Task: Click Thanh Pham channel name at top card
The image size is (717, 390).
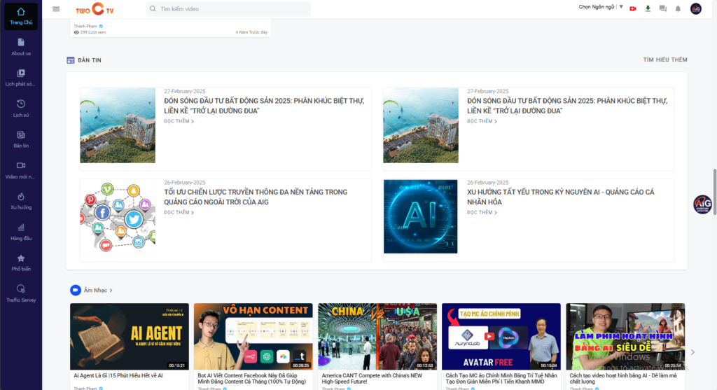Action: click(85, 26)
